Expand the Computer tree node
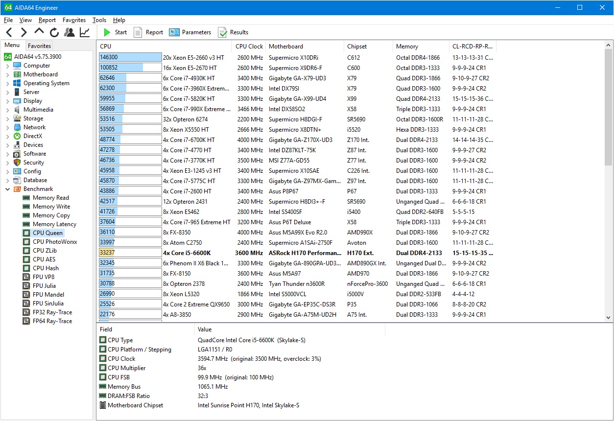This screenshot has height=421, width=614. pyautogui.click(x=7, y=66)
